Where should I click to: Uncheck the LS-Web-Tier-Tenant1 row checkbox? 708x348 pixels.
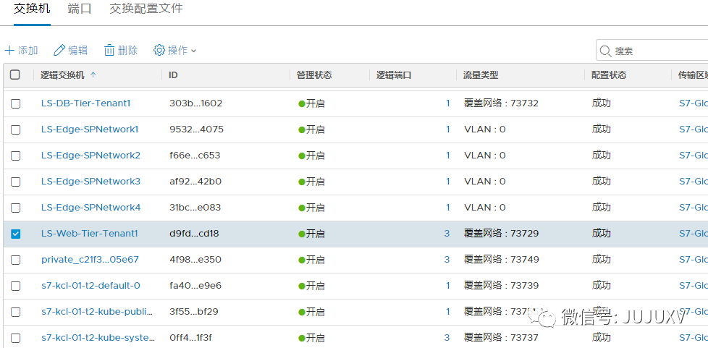tap(15, 234)
